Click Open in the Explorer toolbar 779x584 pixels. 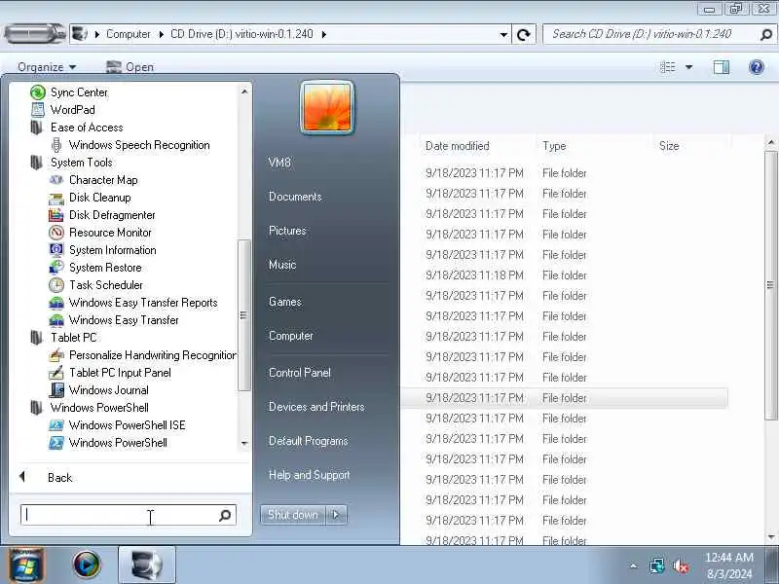click(130, 67)
